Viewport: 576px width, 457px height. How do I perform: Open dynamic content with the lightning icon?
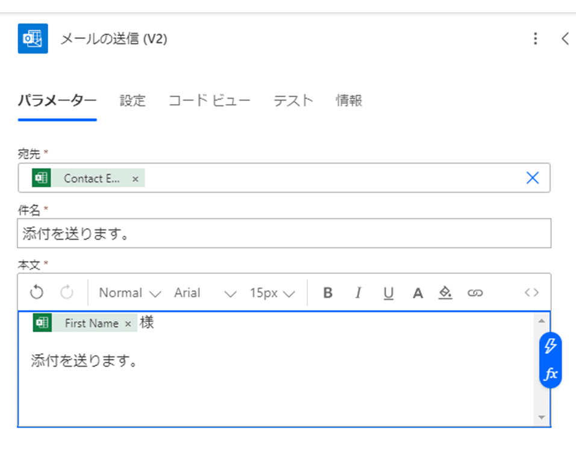tap(550, 346)
